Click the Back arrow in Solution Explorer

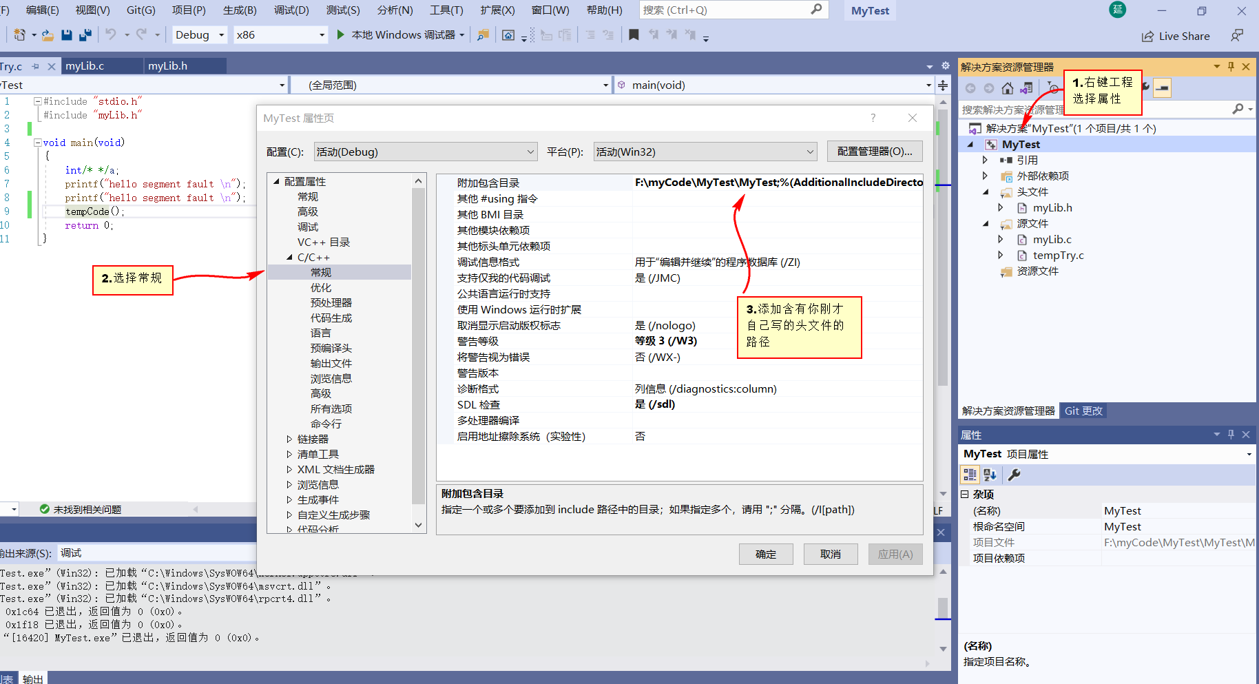pyautogui.click(x=970, y=88)
